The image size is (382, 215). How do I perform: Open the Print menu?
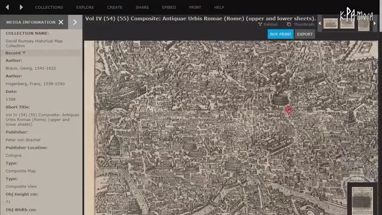[x=195, y=7]
